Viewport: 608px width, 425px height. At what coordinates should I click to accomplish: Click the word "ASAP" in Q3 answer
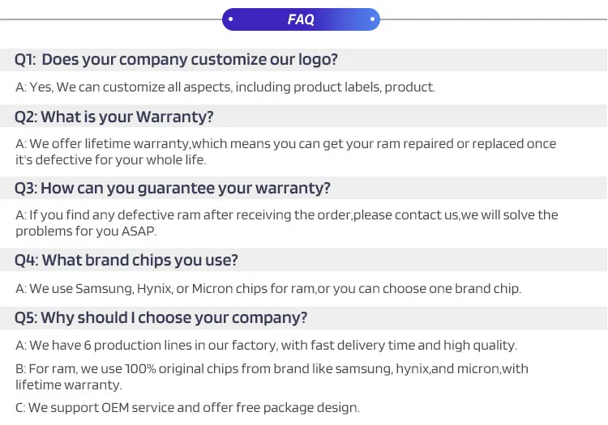pyautogui.click(x=139, y=231)
